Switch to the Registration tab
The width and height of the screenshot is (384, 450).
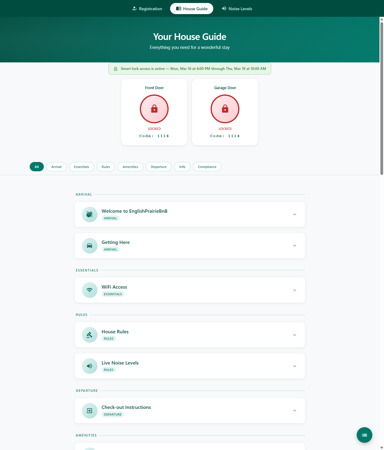point(147,8)
